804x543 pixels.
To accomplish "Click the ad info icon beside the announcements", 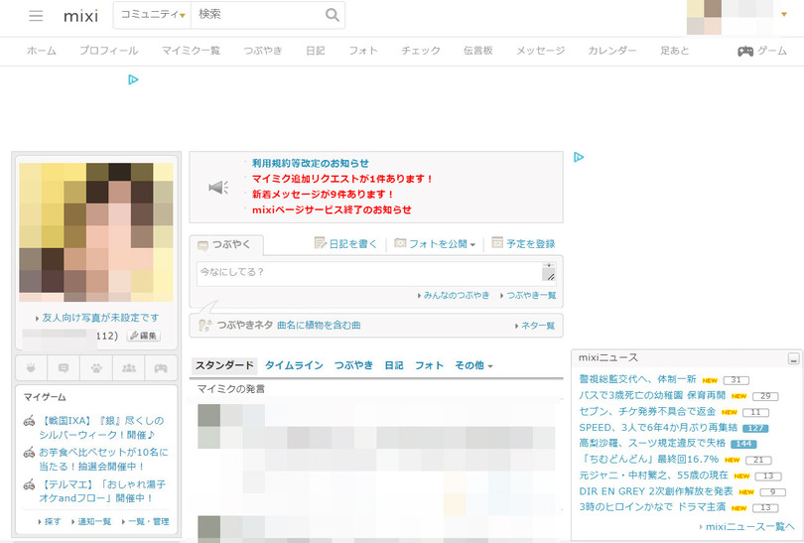I will 579,157.
